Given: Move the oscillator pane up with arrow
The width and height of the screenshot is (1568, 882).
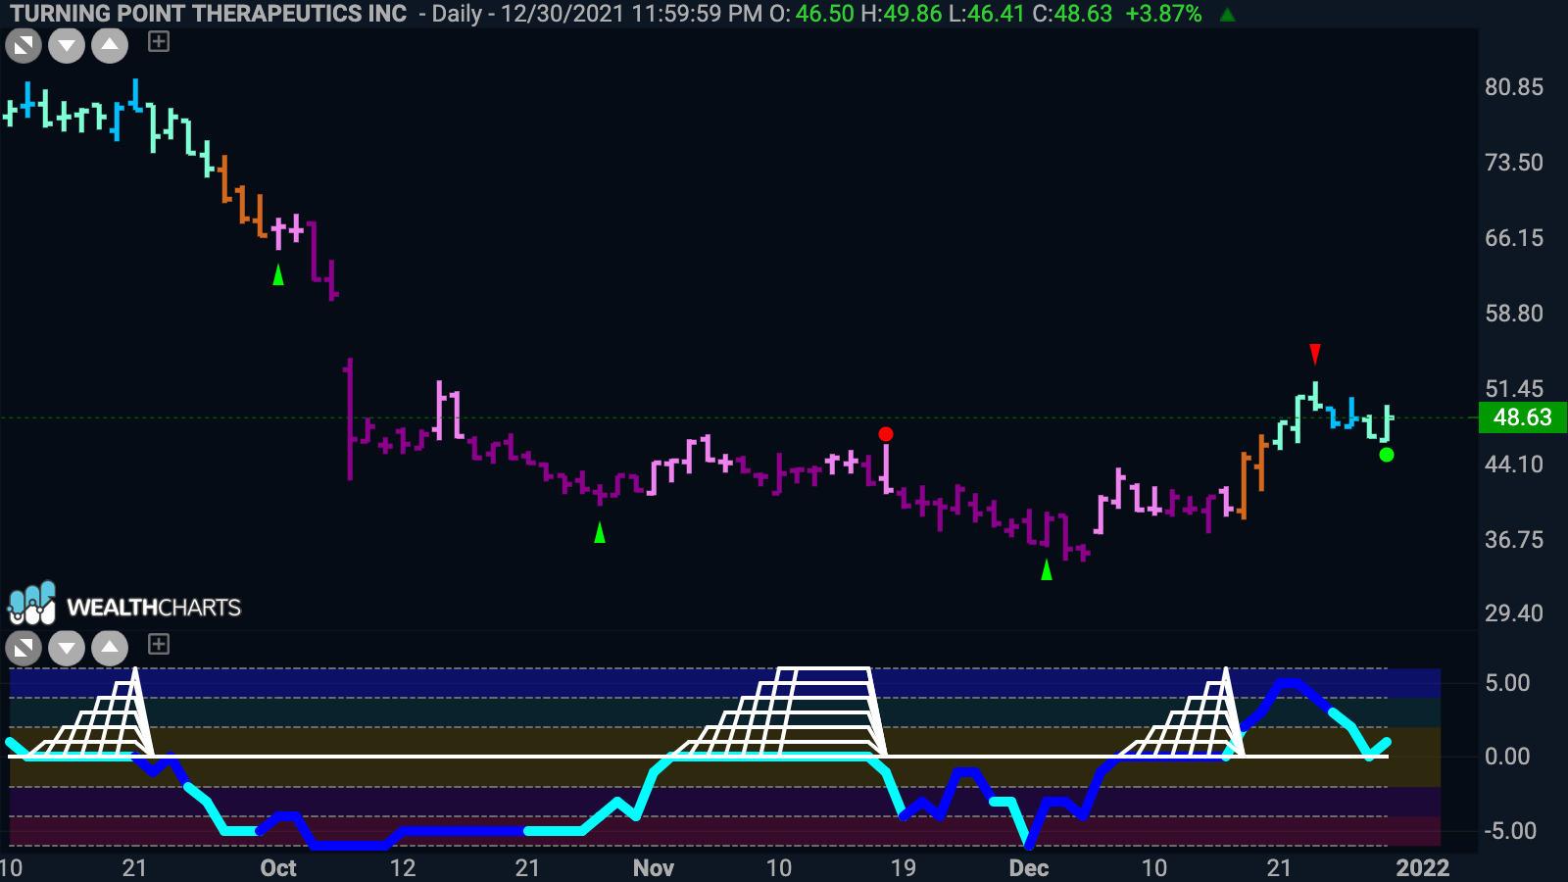Looking at the screenshot, I should point(110,648).
